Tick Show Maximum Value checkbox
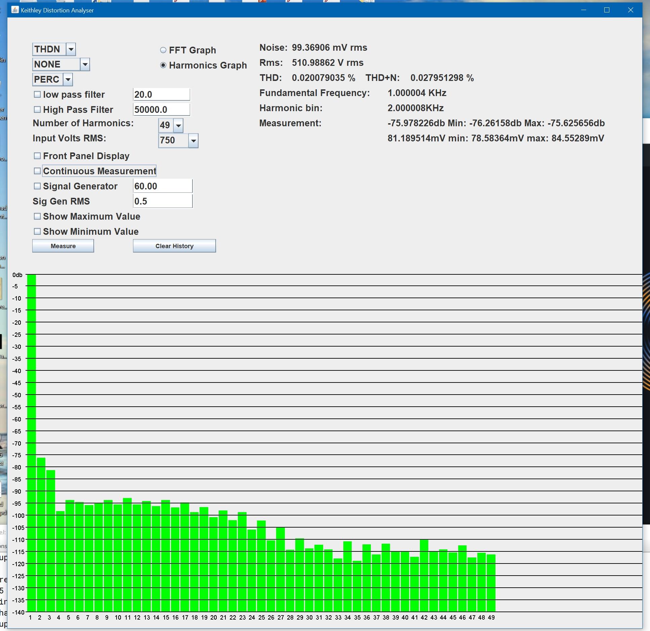650x631 pixels. point(37,216)
